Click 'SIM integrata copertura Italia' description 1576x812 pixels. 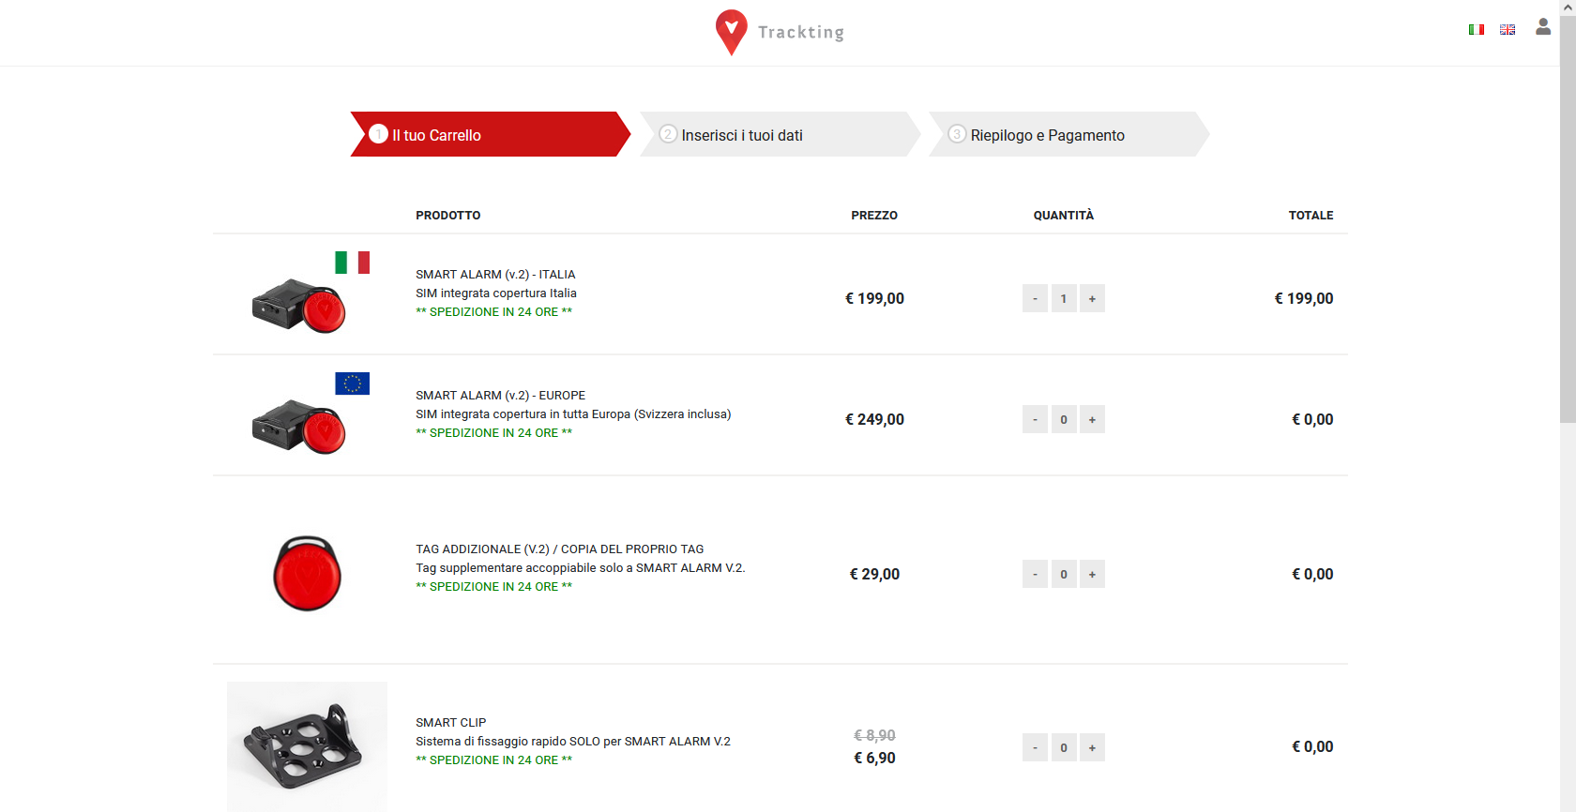[496, 293]
